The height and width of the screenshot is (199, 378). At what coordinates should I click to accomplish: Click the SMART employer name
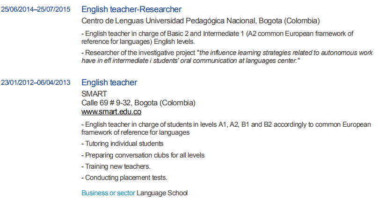coord(94,94)
